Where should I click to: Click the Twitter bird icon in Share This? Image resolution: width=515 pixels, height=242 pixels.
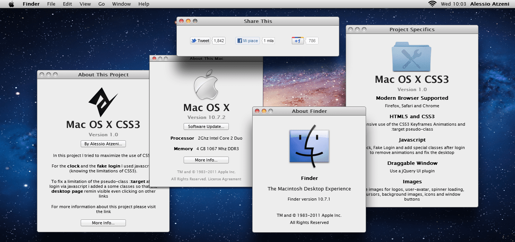click(194, 40)
